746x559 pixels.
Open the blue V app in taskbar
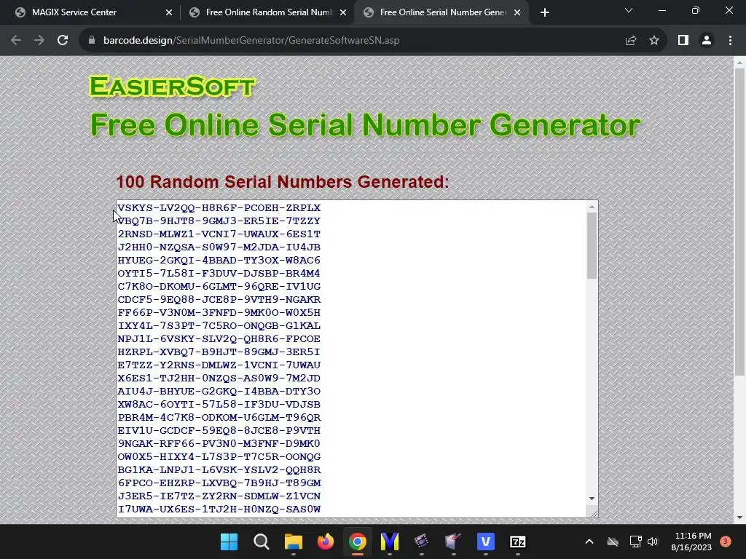pyautogui.click(x=486, y=542)
